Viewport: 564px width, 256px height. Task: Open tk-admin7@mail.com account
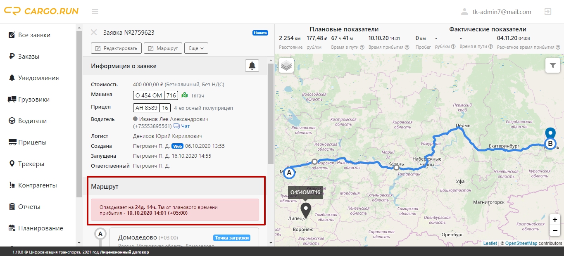pyautogui.click(x=502, y=12)
